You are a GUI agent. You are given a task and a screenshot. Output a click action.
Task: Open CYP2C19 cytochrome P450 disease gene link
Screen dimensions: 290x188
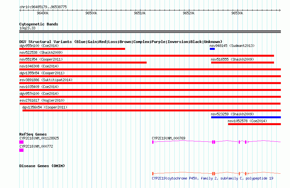point(212,178)
